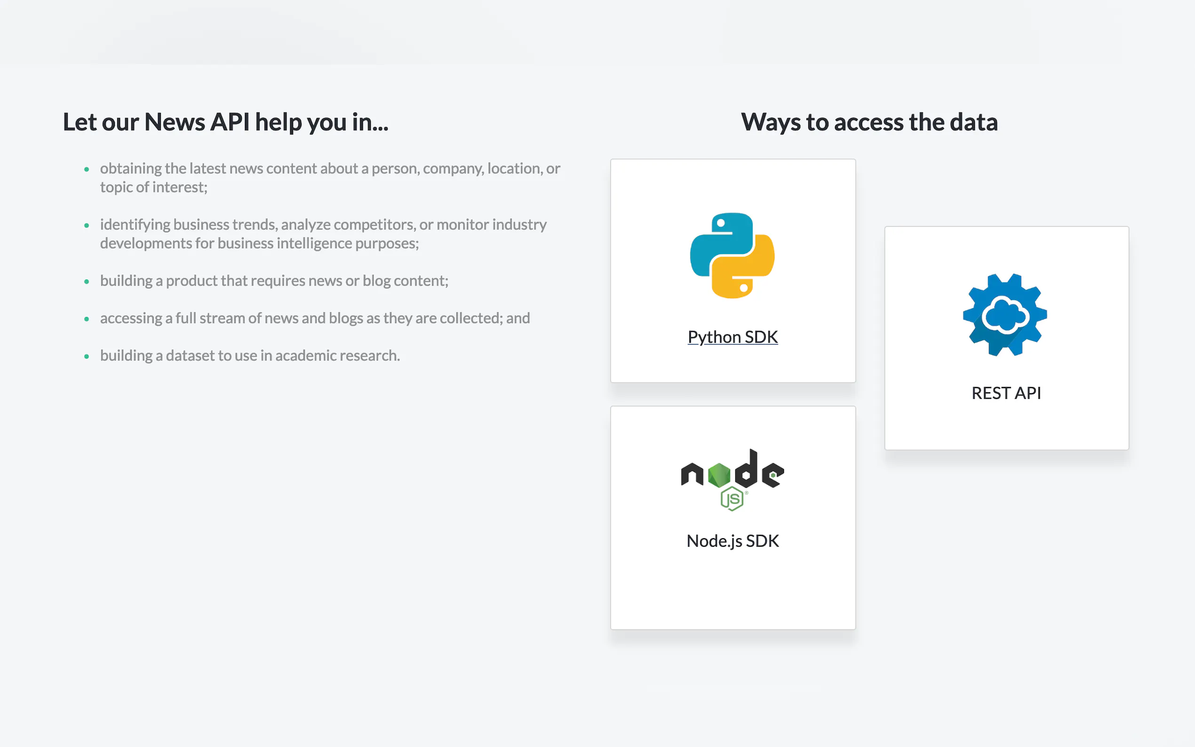1195x747 pixels.
Task: Click the bullet about obtaining latest news content
Action: (330, 178)
